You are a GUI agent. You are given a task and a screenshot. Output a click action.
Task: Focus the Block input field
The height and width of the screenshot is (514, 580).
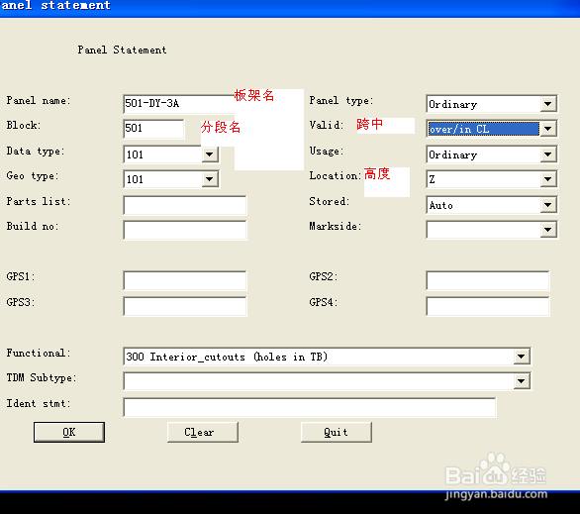[153, 129]
